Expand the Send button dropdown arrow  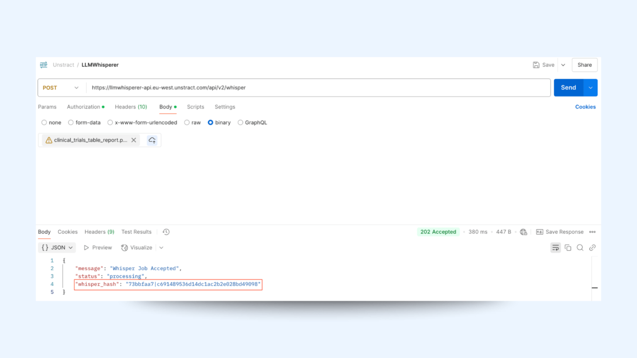click(590, 87)
